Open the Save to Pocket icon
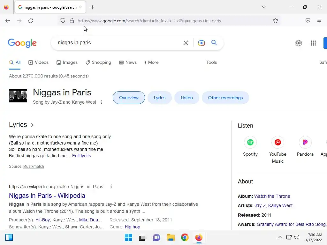 (308, 20)
